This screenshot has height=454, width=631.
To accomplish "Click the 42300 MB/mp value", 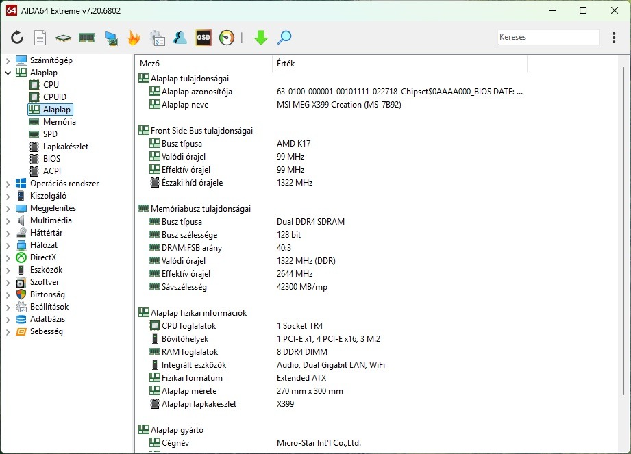I will click(x=302, y=287).
